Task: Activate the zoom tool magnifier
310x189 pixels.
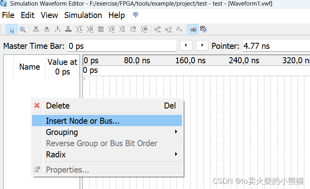Action: [22, 29]
